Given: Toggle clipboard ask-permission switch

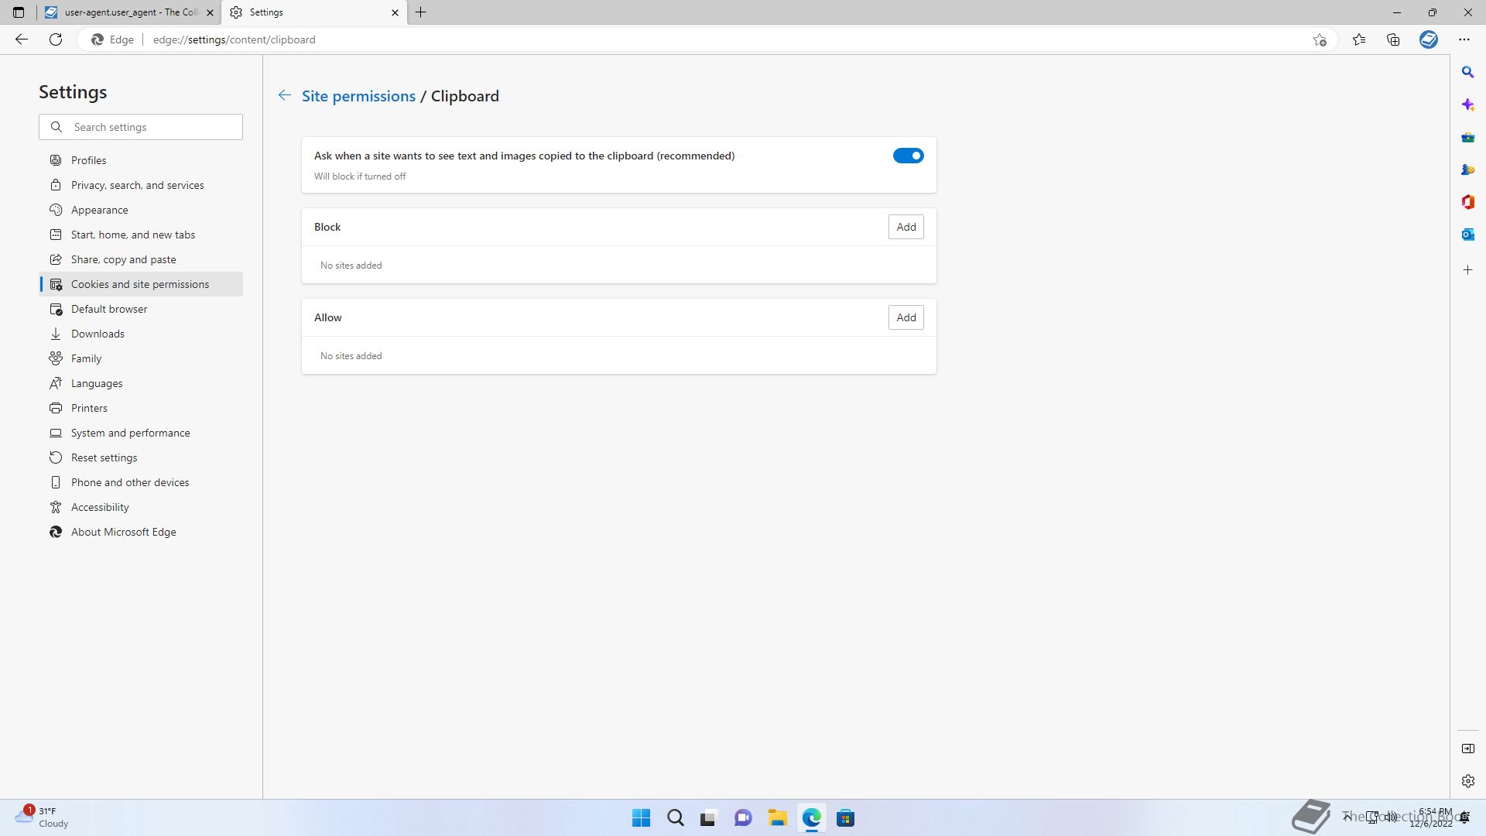Looking at the screenshot, I should [908, 156].
